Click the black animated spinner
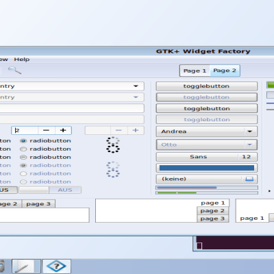 coord(113,145)
